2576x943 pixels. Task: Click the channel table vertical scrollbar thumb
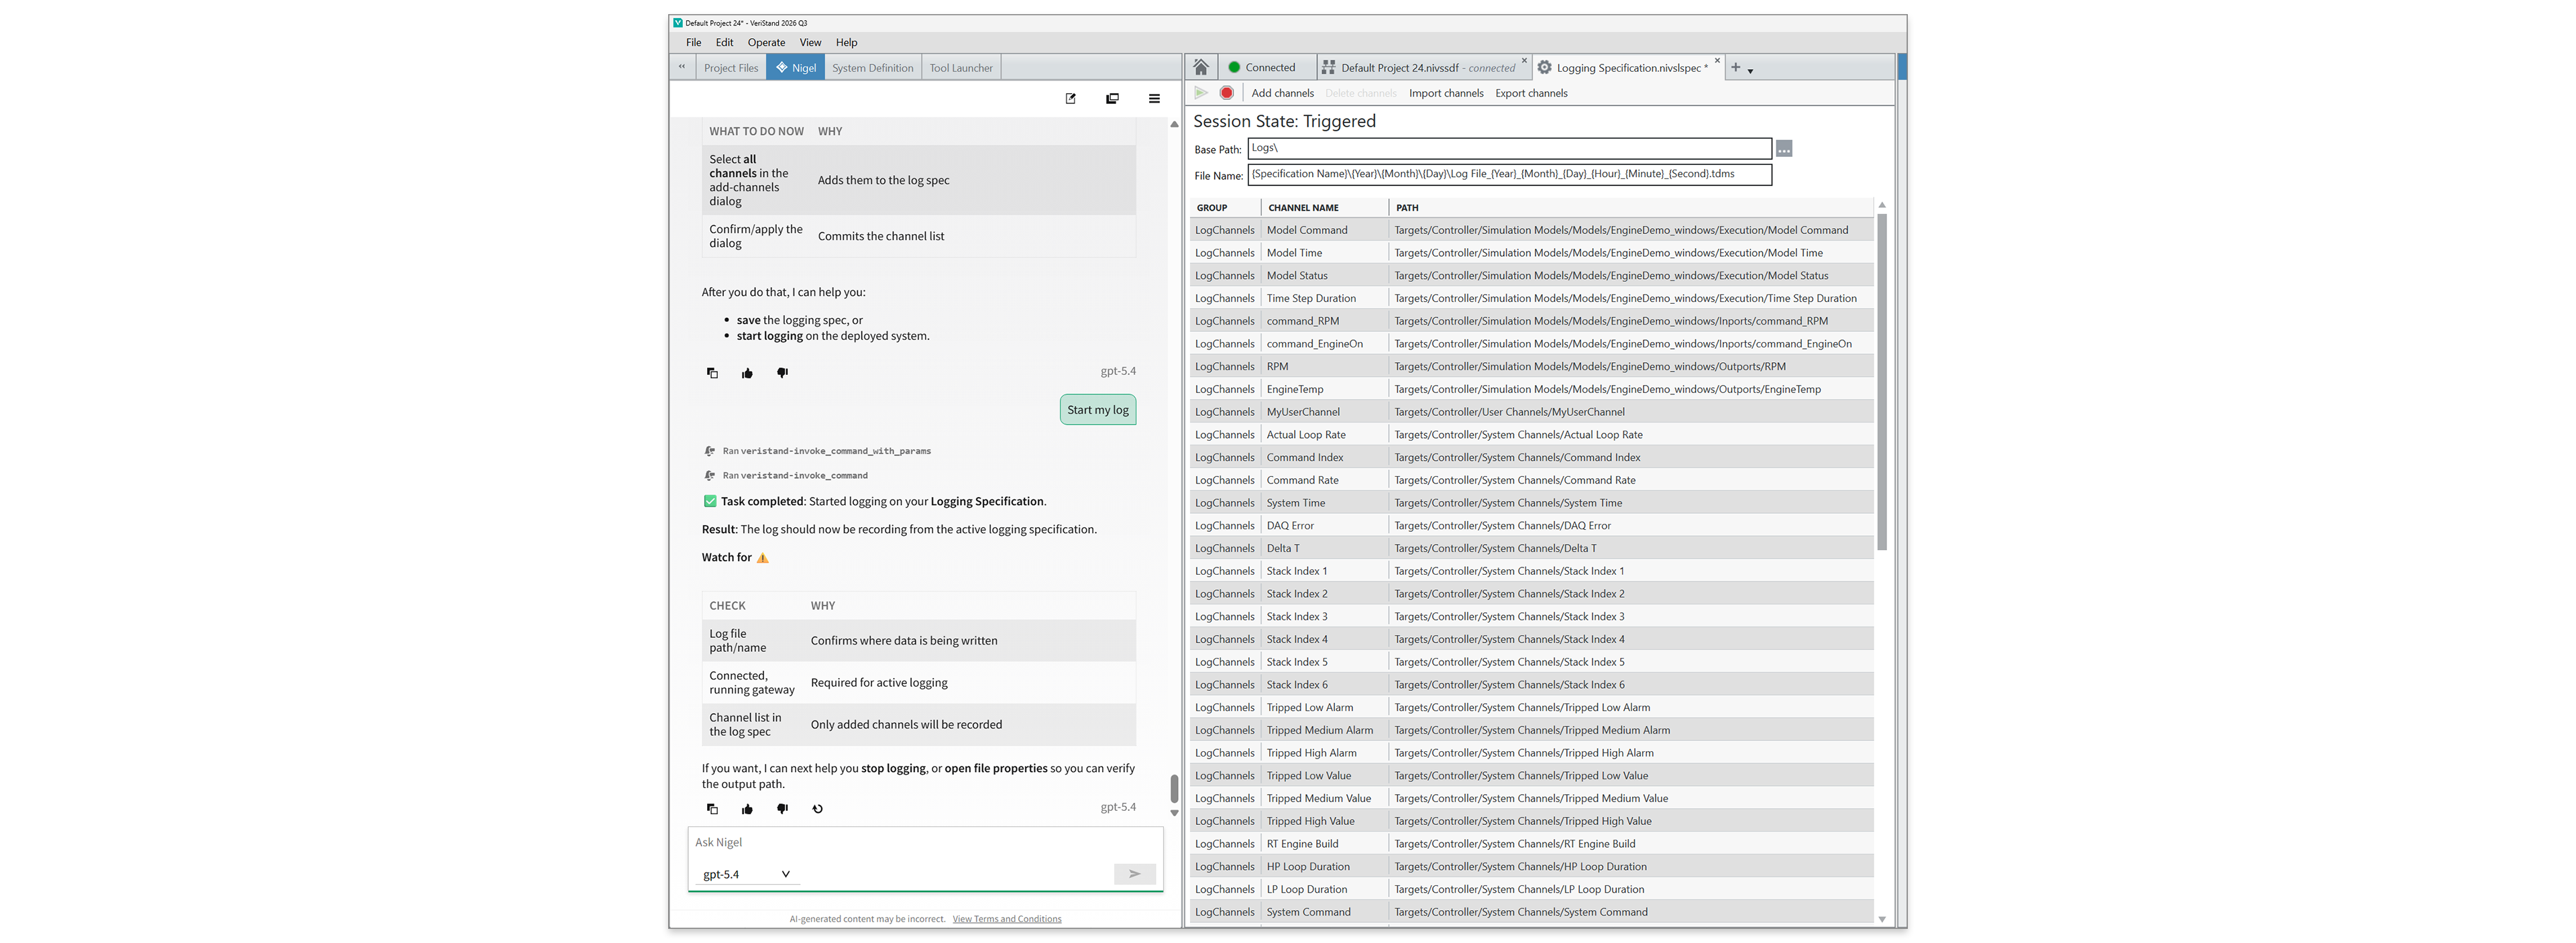(x=1882, y=381)
